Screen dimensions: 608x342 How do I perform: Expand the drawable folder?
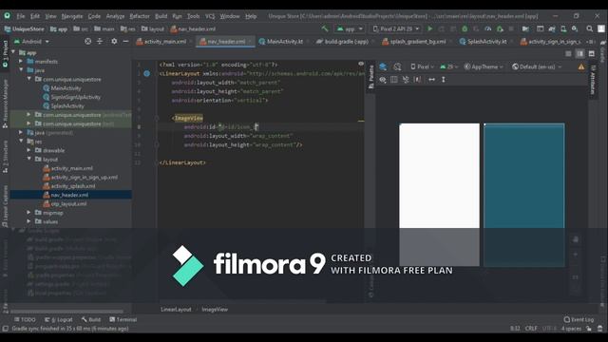coord(29,150)
